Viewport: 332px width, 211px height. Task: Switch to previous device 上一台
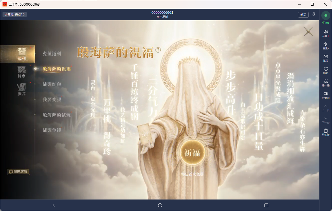pyautogui.click(x=326, y=108)
